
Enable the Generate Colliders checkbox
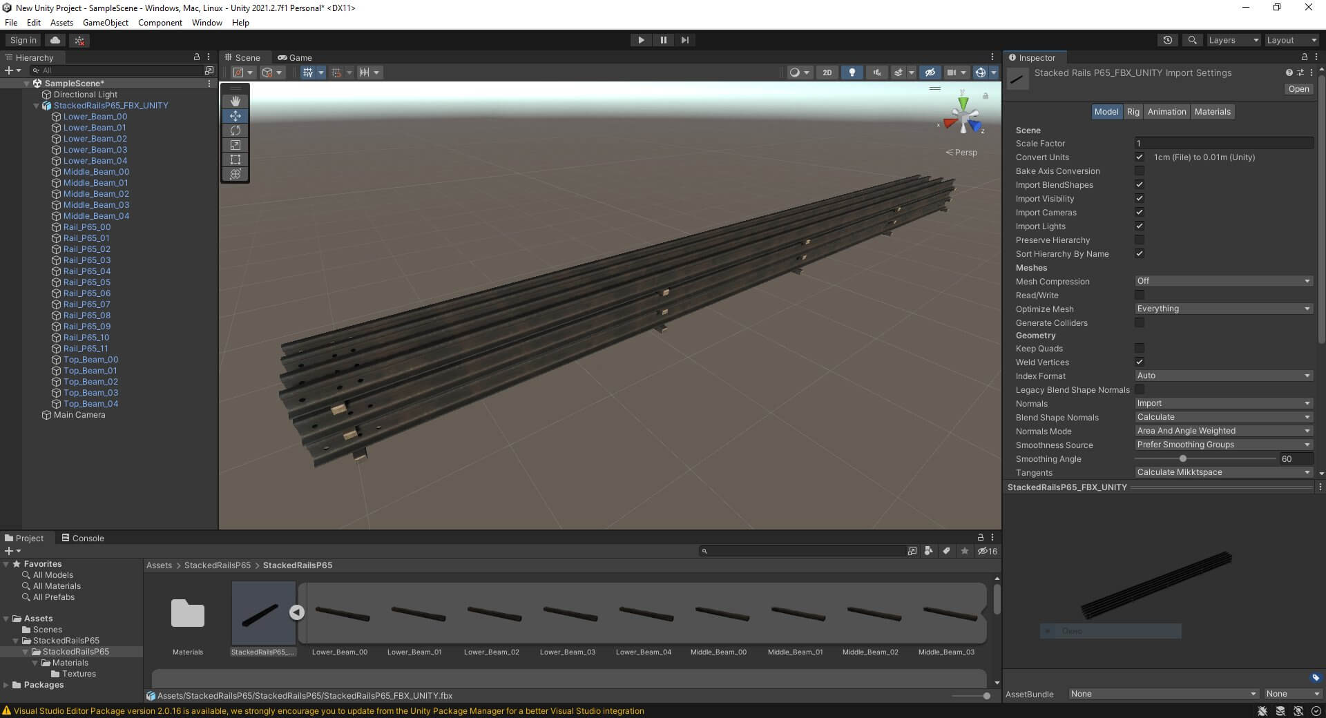[x=1140, y=322]
